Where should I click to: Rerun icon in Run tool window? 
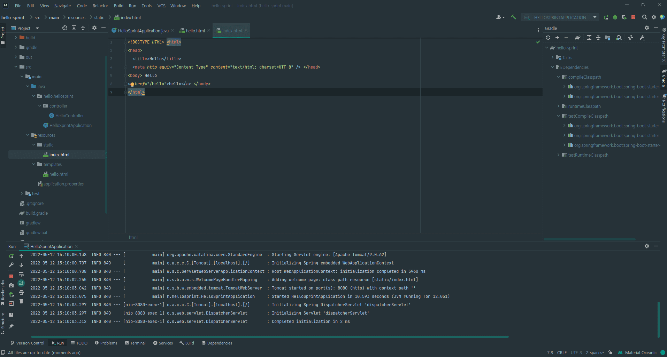11,256
